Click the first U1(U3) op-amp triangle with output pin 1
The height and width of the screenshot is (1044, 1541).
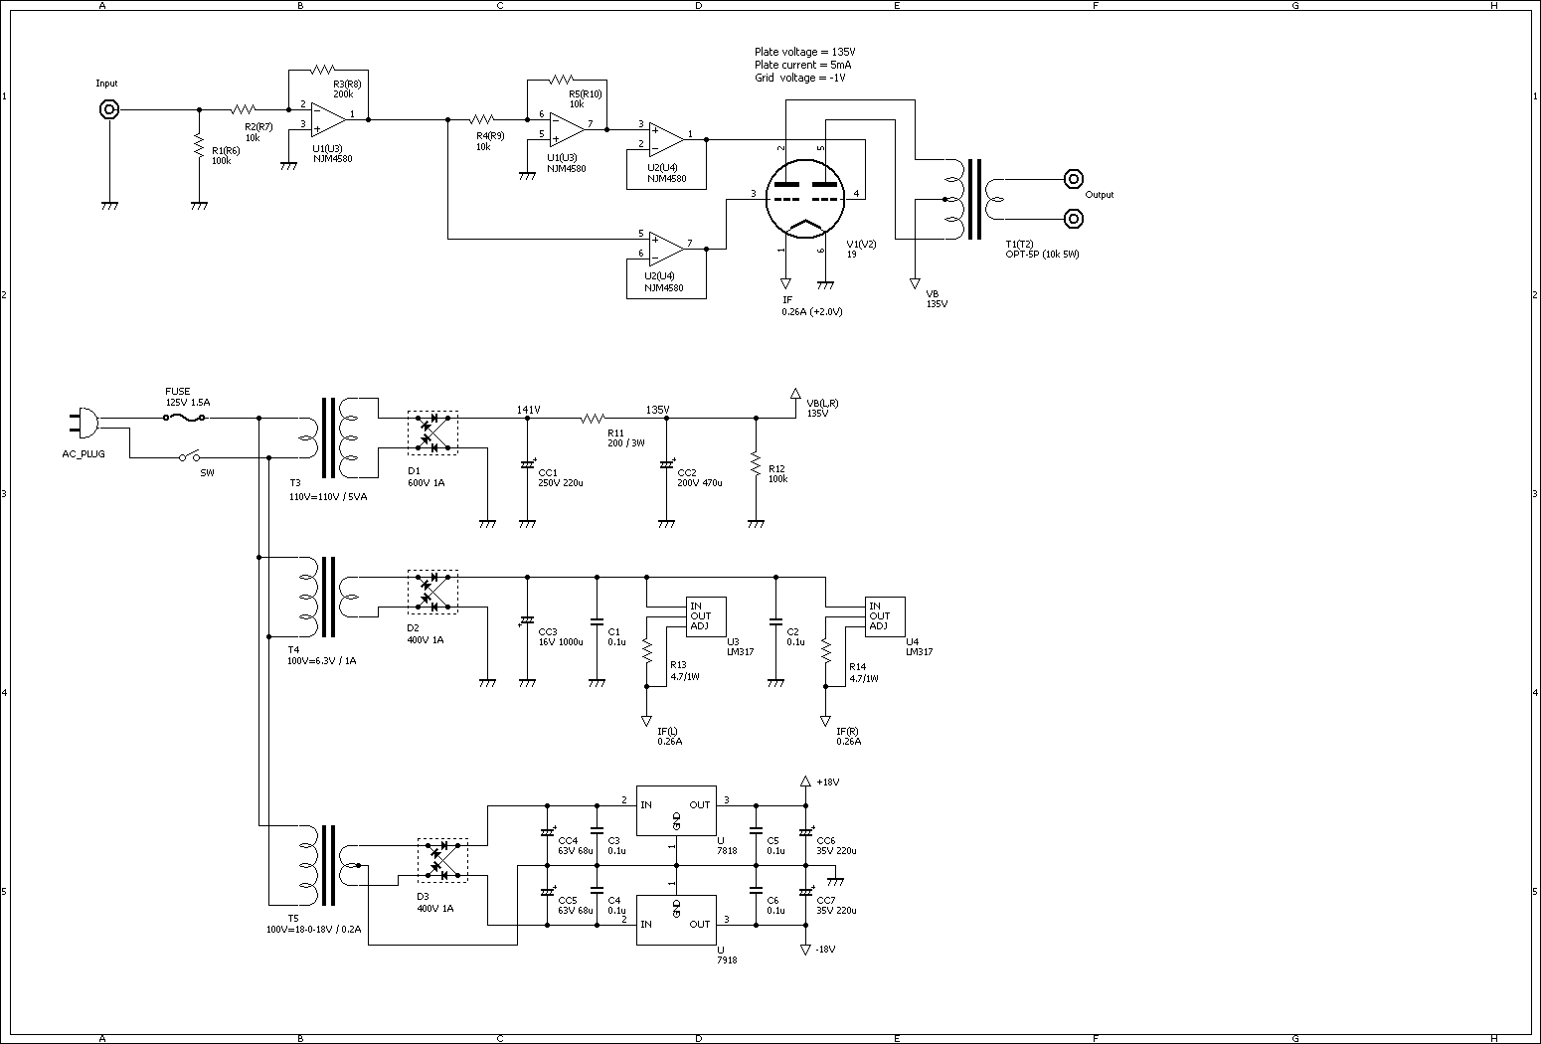328,119
